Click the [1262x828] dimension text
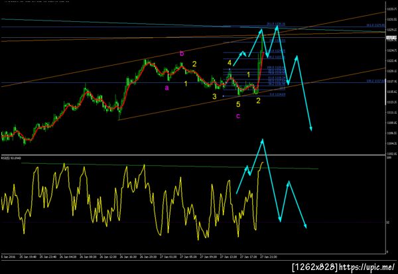The width and height of the screenshot is (398, 274). tap(315, 267)
